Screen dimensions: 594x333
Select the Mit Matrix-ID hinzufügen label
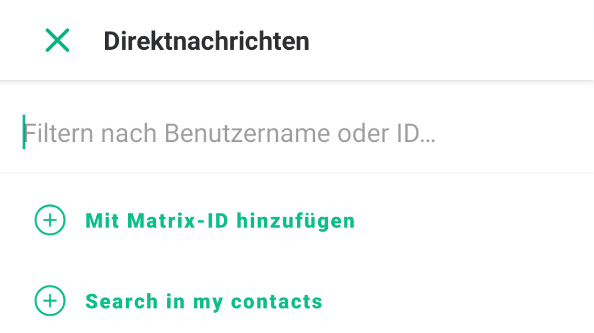coord(220,221)
